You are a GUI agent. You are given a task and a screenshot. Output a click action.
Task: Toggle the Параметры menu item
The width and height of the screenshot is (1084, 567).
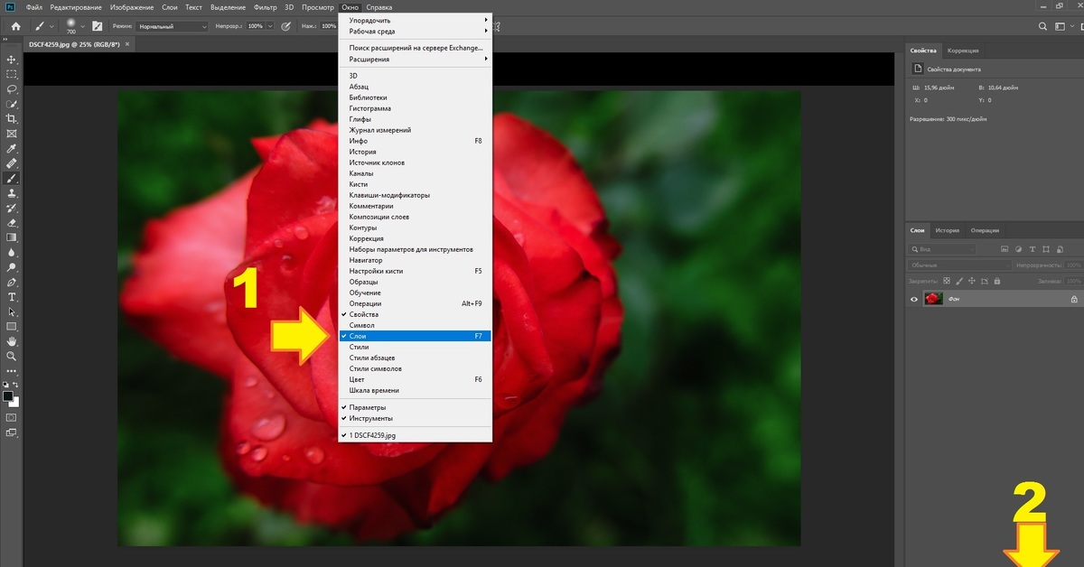pyautogui.click(x=416, y=407)
